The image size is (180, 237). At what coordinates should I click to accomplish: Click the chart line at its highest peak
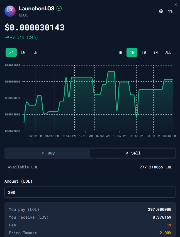111,71
